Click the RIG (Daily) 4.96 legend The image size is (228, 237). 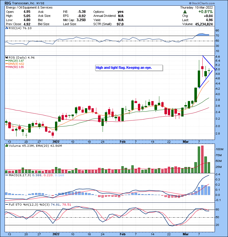(22, 58)
